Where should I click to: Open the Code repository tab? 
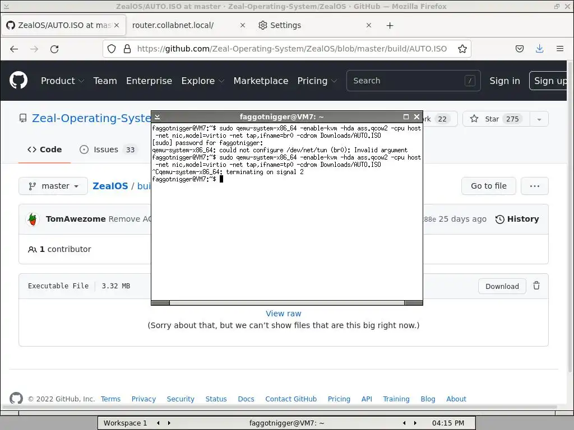(x=45, y=149)
